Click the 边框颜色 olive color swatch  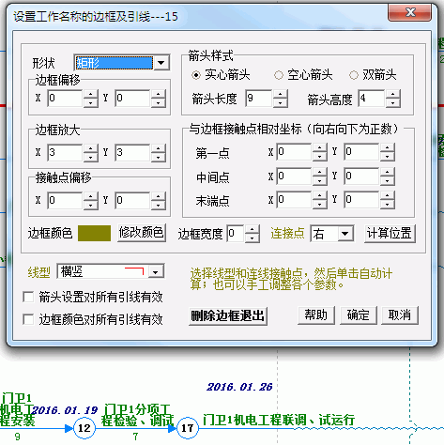point(94,233)
